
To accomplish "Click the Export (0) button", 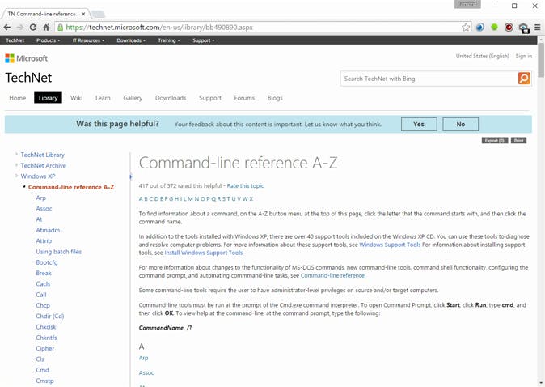I will point(495,141).
